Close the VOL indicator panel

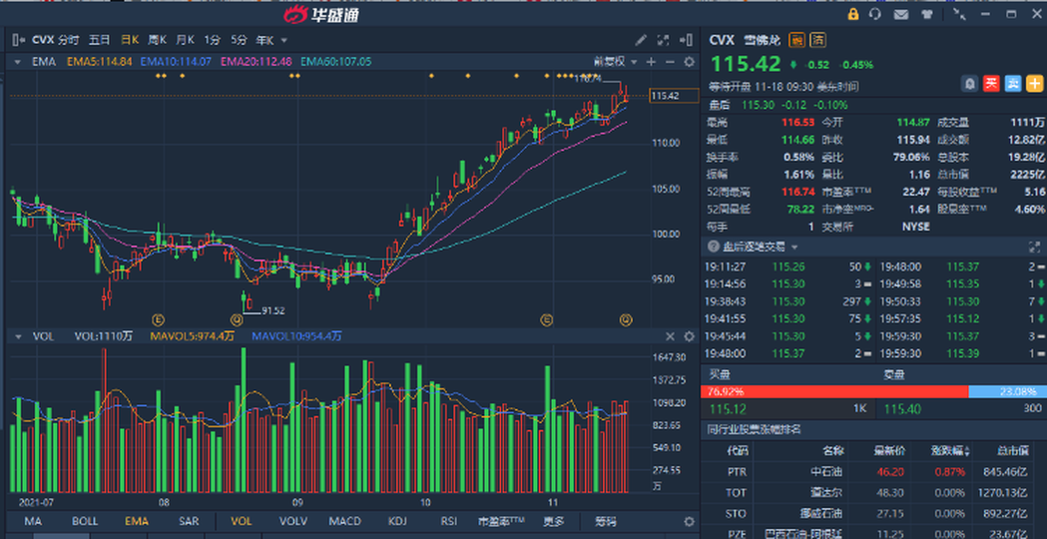pos(670,337)
